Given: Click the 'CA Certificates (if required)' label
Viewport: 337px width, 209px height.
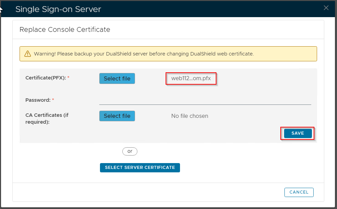Looking at the screenshot, I should coord(47,118).
